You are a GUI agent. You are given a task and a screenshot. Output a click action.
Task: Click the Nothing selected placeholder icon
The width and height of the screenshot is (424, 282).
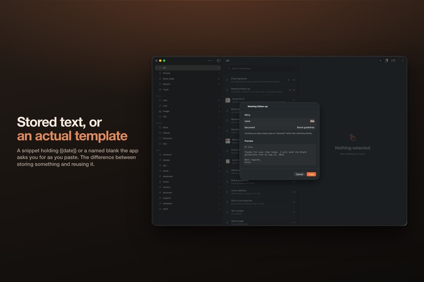point(352,138)
